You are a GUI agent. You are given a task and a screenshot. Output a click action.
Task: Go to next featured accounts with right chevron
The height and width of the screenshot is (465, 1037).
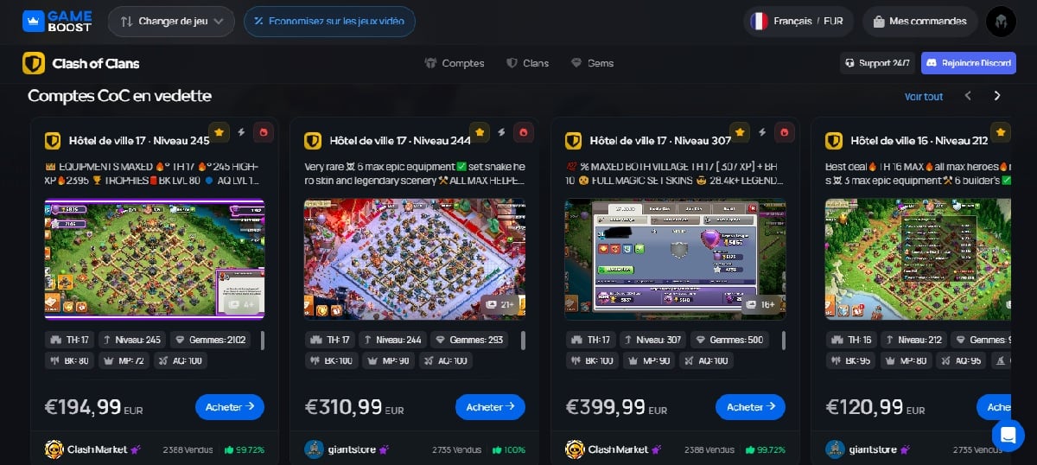tap(997, 96)
